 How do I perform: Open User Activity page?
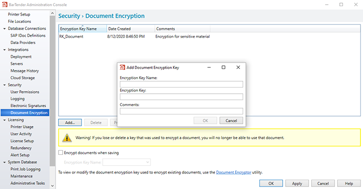[21, 134]
